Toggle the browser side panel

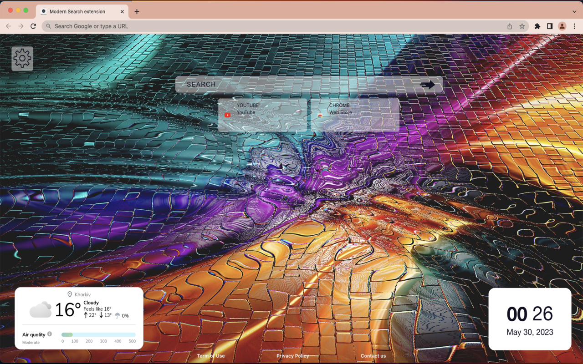pos(550,26)
